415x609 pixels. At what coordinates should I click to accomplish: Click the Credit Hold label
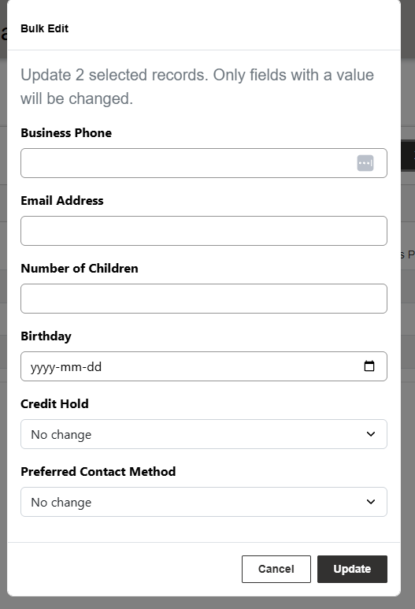coord(54,404)
